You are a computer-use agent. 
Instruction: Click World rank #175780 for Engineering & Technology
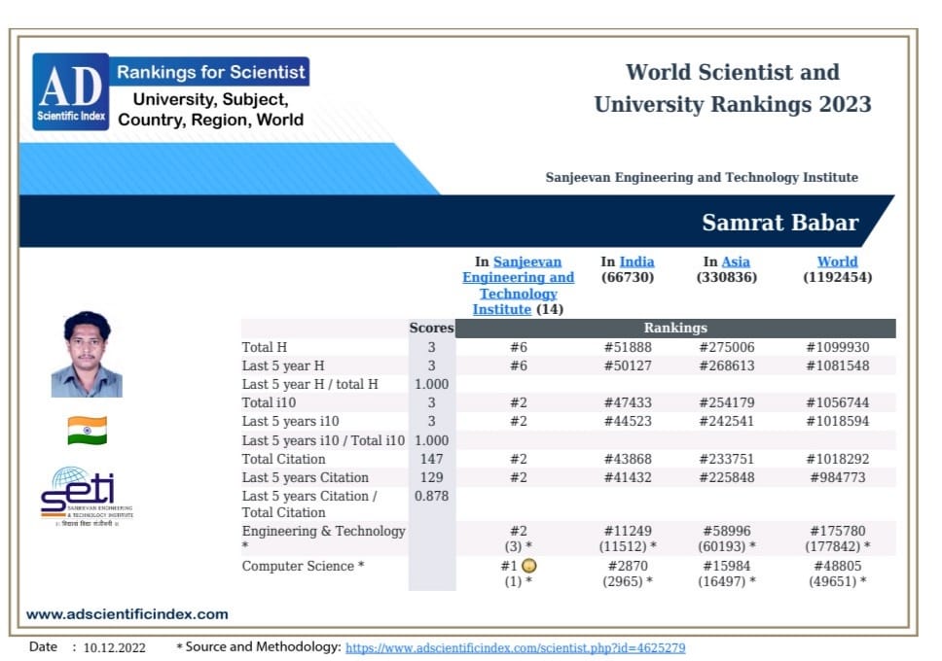point(838,531)
